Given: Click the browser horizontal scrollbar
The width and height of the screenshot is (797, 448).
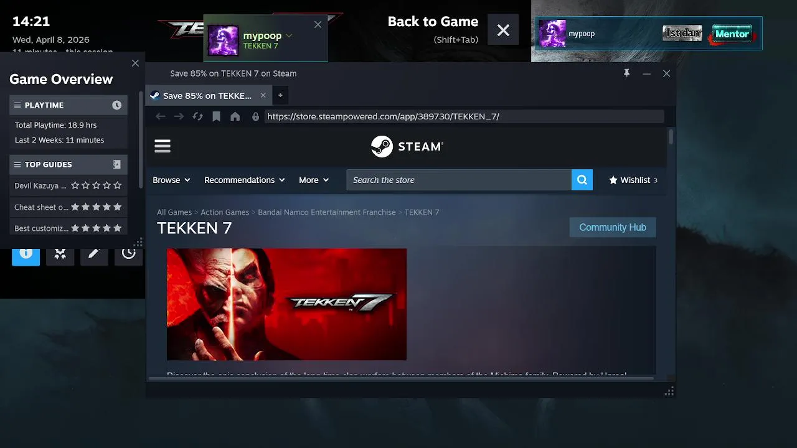Looking at the screenshot, I should (x=400, y=378).
